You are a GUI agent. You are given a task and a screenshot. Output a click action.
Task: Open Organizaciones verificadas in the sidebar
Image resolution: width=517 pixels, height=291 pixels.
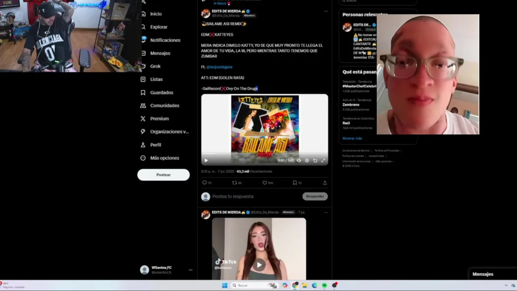(x=165, y=132)
